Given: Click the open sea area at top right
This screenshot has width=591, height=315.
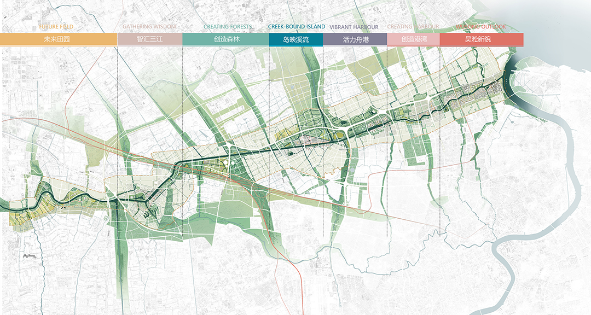Looking at the screenshot, I should (553, 33).
